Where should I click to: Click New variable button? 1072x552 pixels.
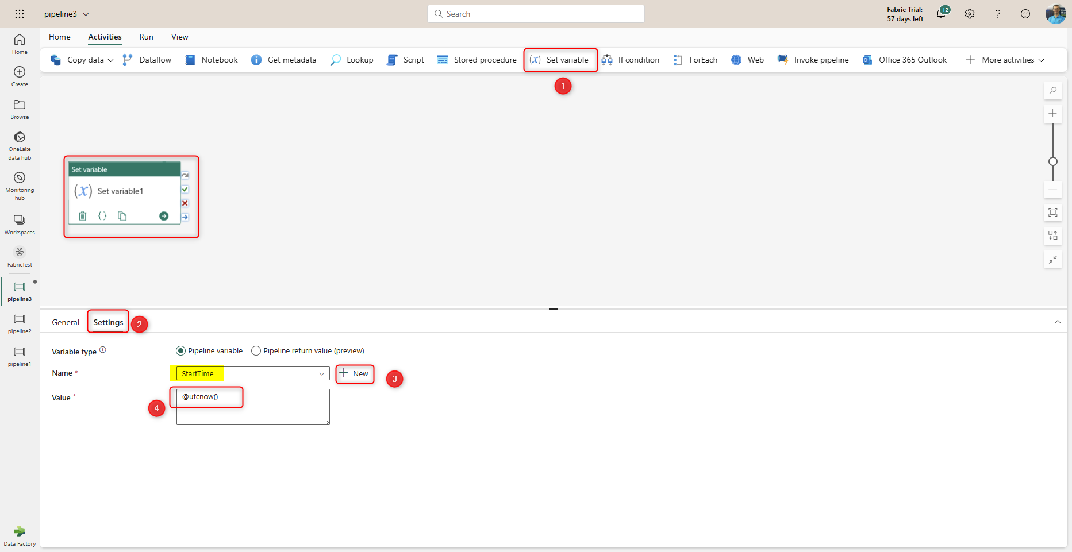355,374
